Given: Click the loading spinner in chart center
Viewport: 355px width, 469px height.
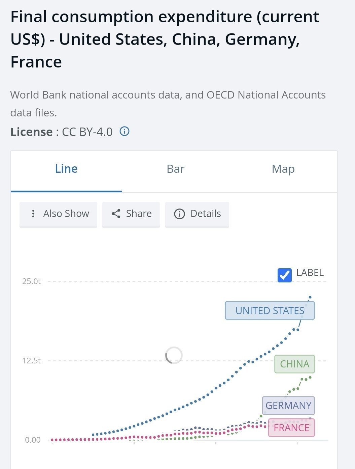Looking at the screenshot, I should [x=174, y=355].
